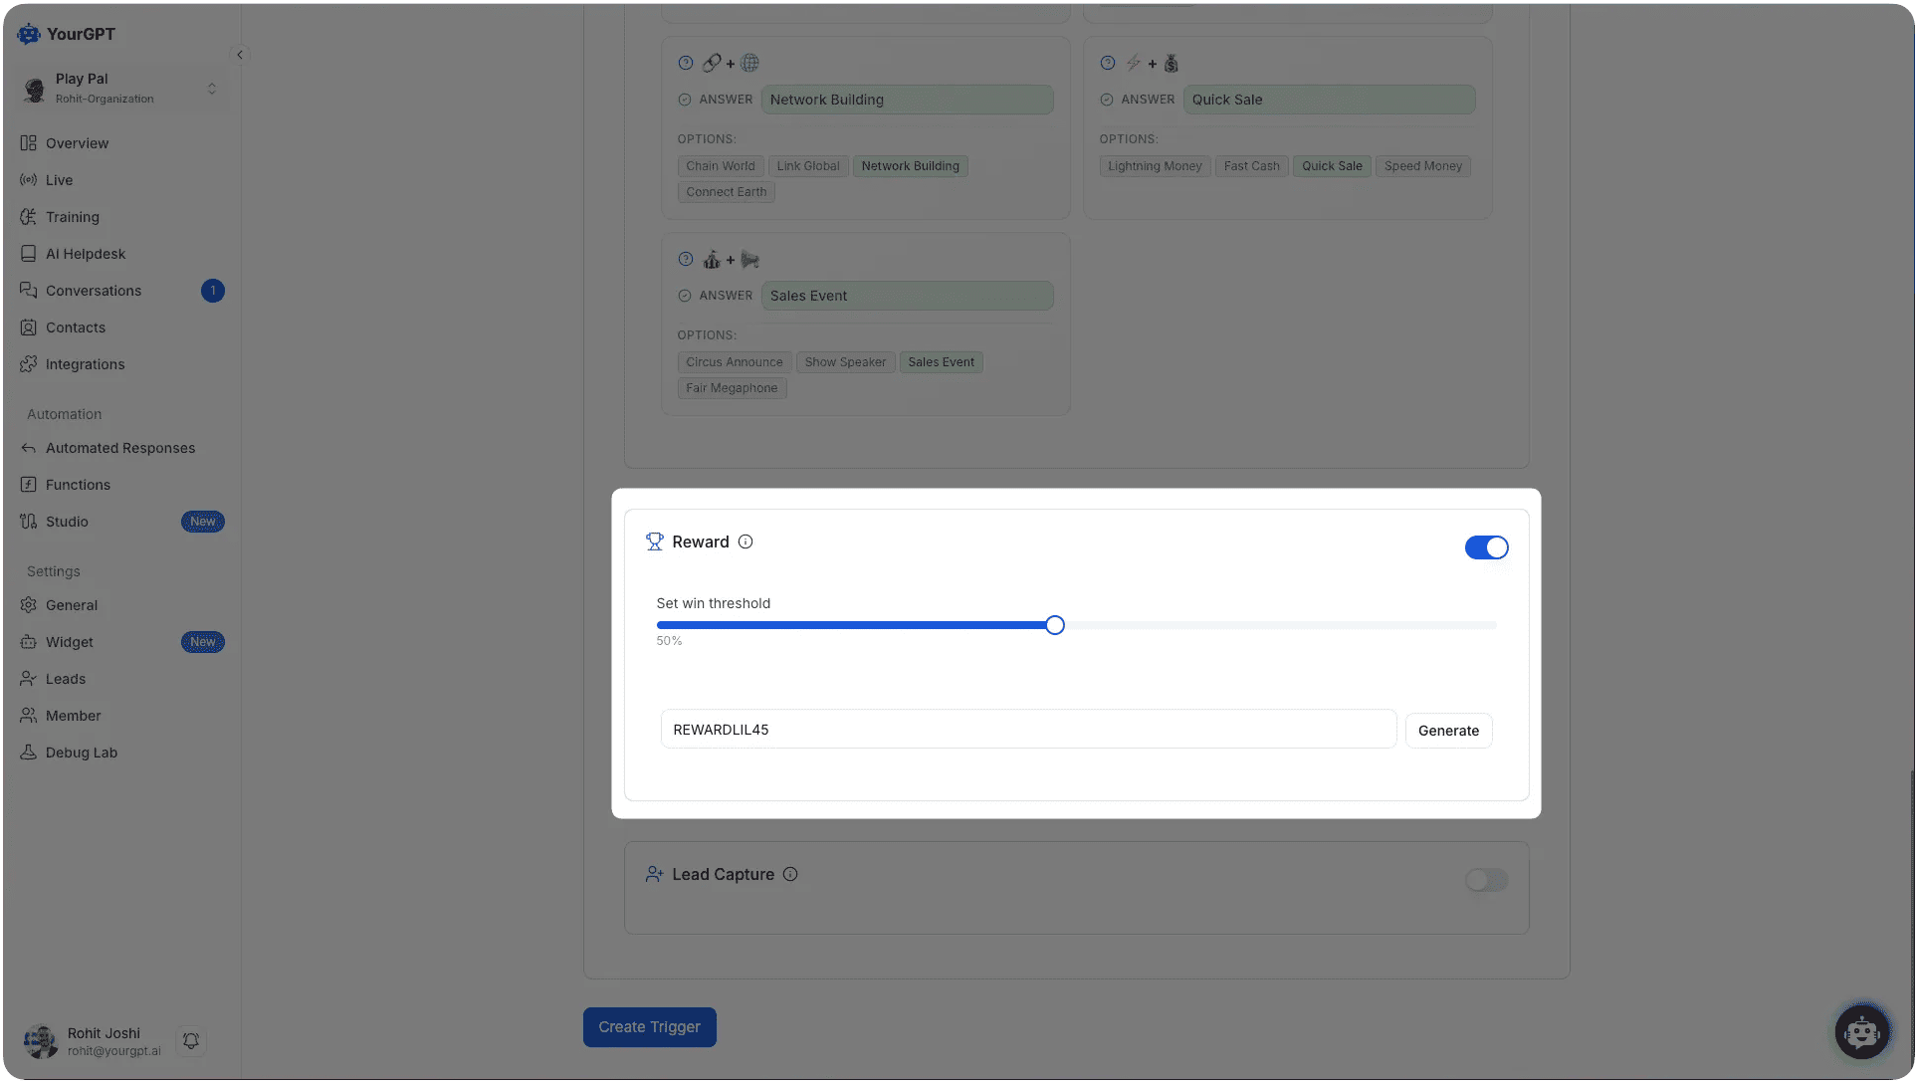The width and height of the screenshot is (1918, 1083).
Task: Click the Generate button for reward code
Action: tap(1448, 730)
